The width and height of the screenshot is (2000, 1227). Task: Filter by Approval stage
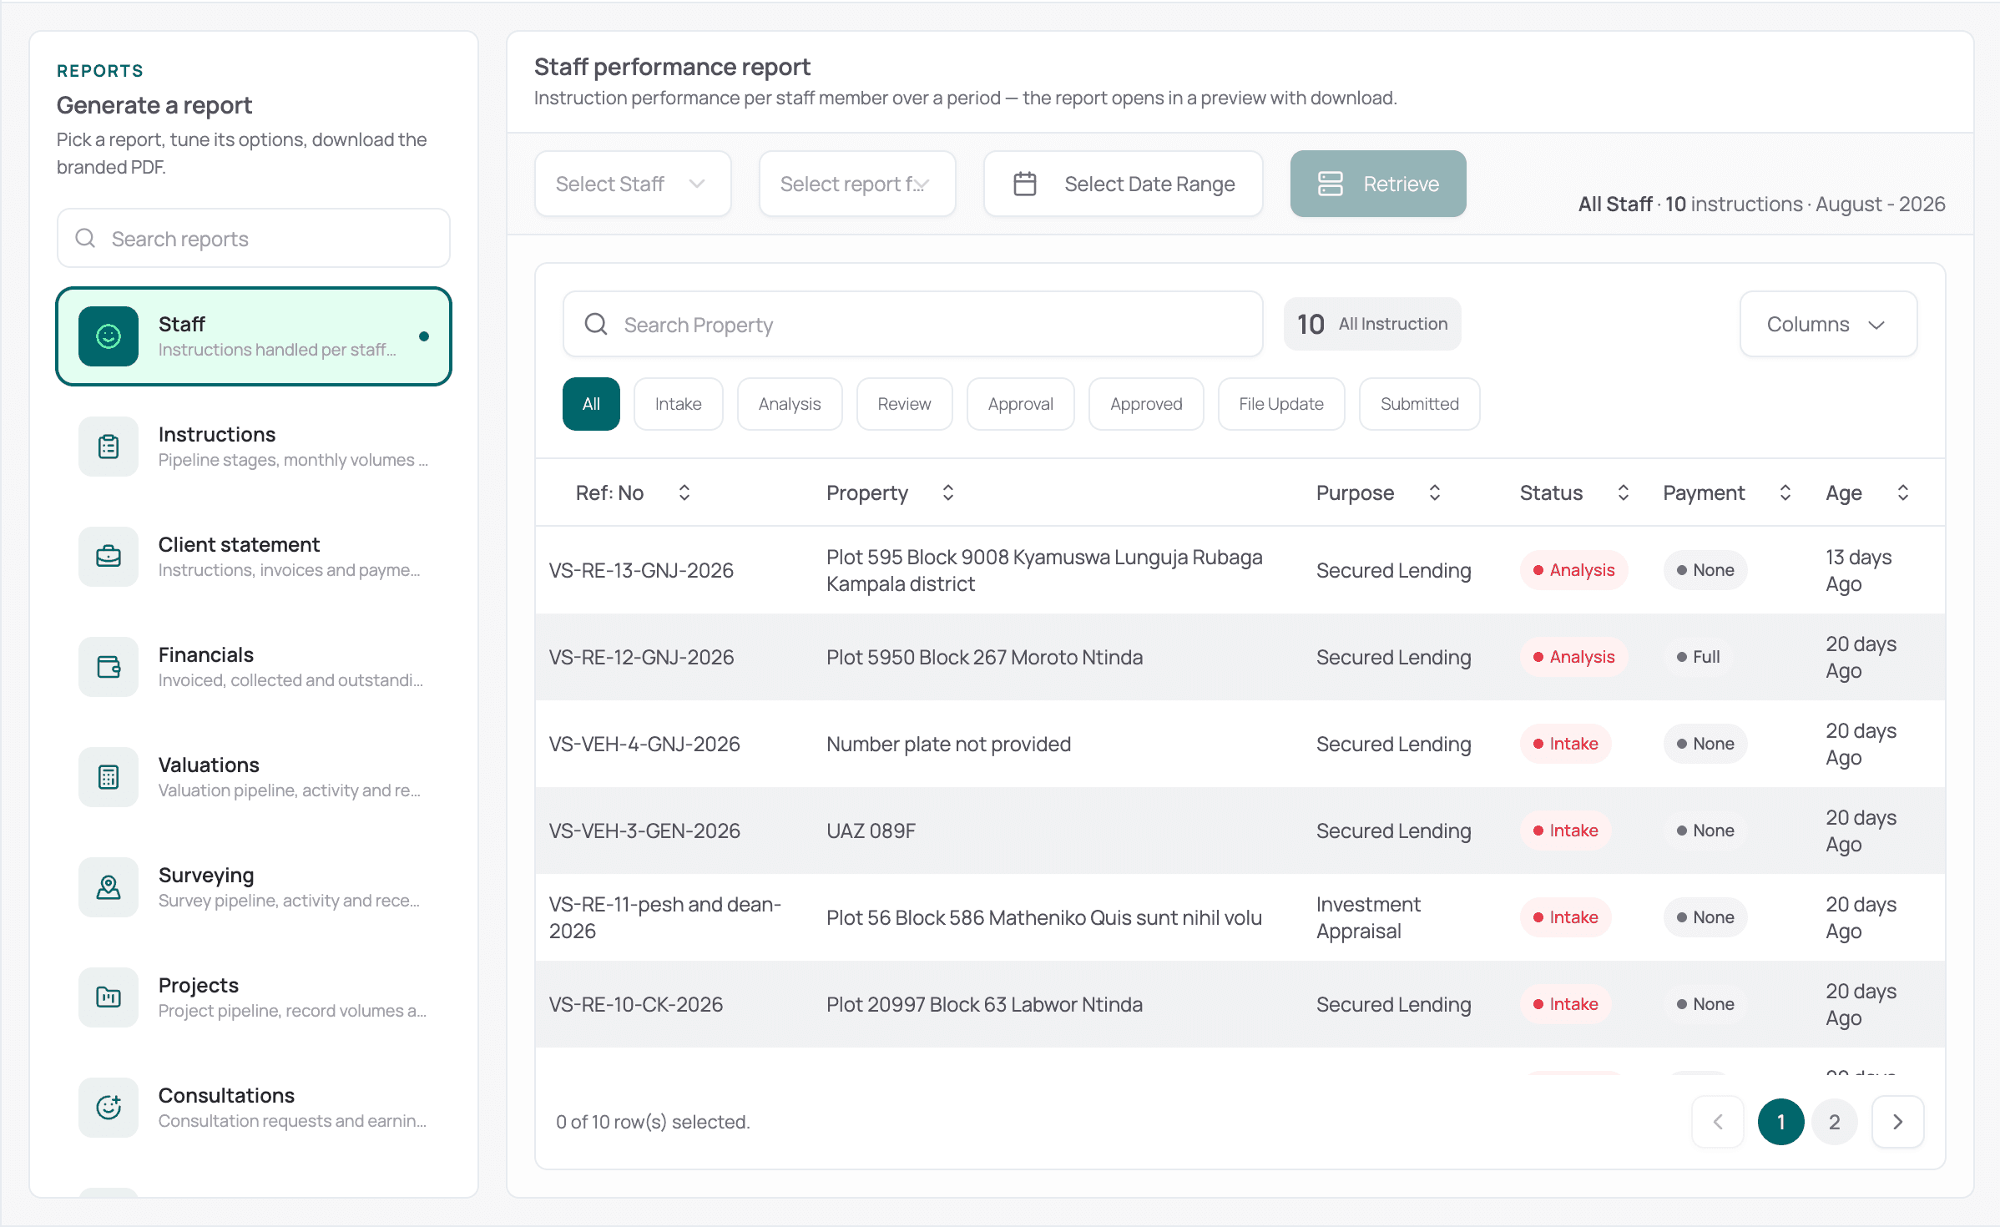coord(1020,404)
